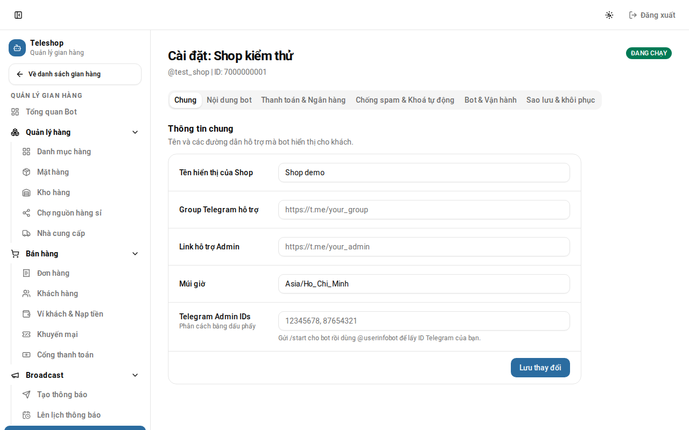This screenshot has width=689, height=430.
Task: Click the Danh mục hàng icon
Action: [26, 152]
